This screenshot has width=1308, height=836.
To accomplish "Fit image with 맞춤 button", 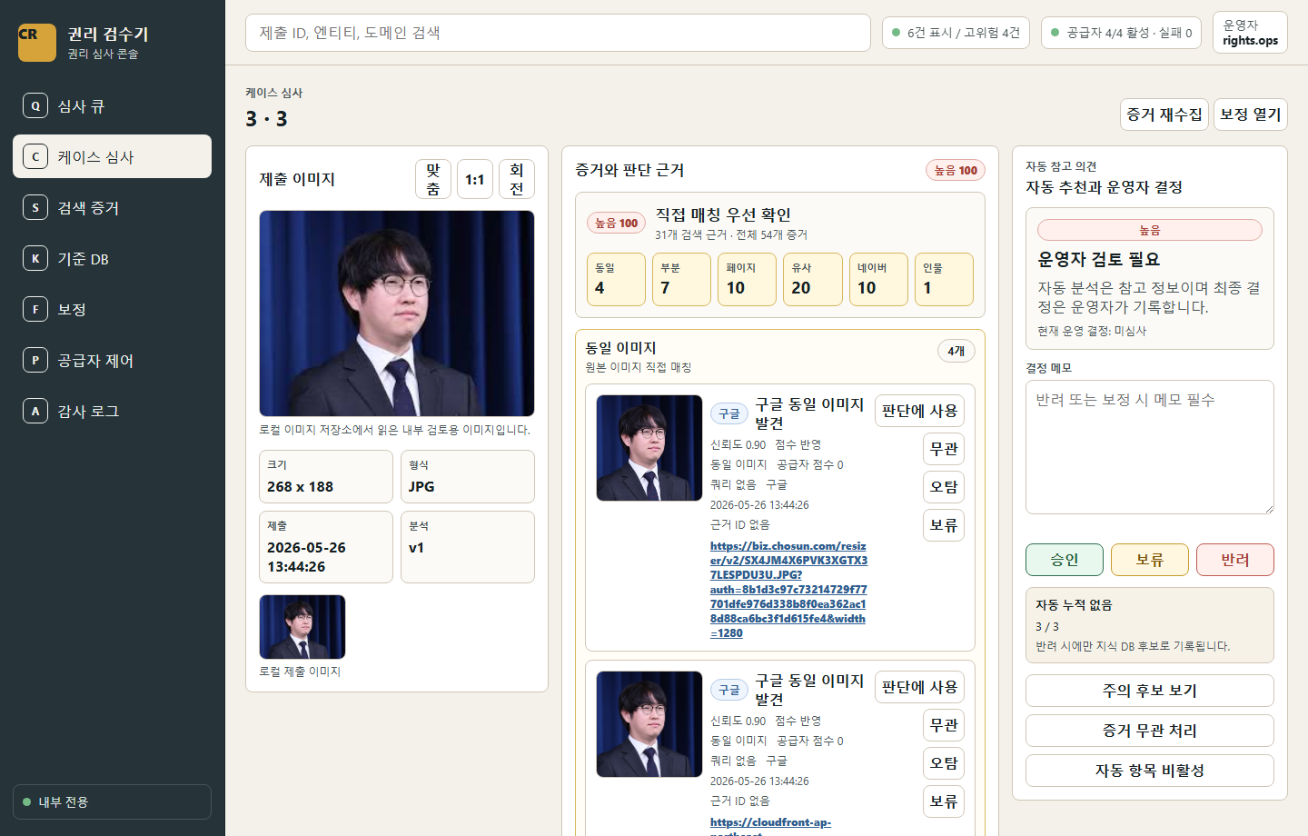I will (x=433, y=179).
